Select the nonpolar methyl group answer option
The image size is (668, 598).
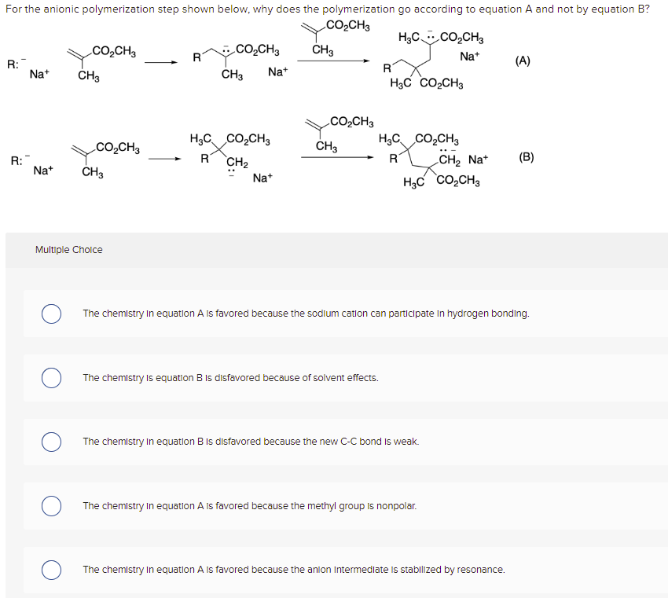(51, 505)
